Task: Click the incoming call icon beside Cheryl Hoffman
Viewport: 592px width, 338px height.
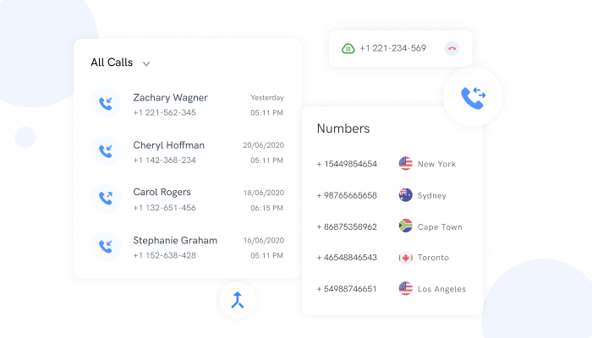Action: (x=106, y=152)
